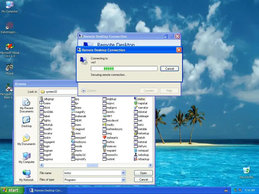Cancel the connecting to vm1 dialog
Viewport: 259px width, 194px height.
[169, 69]
